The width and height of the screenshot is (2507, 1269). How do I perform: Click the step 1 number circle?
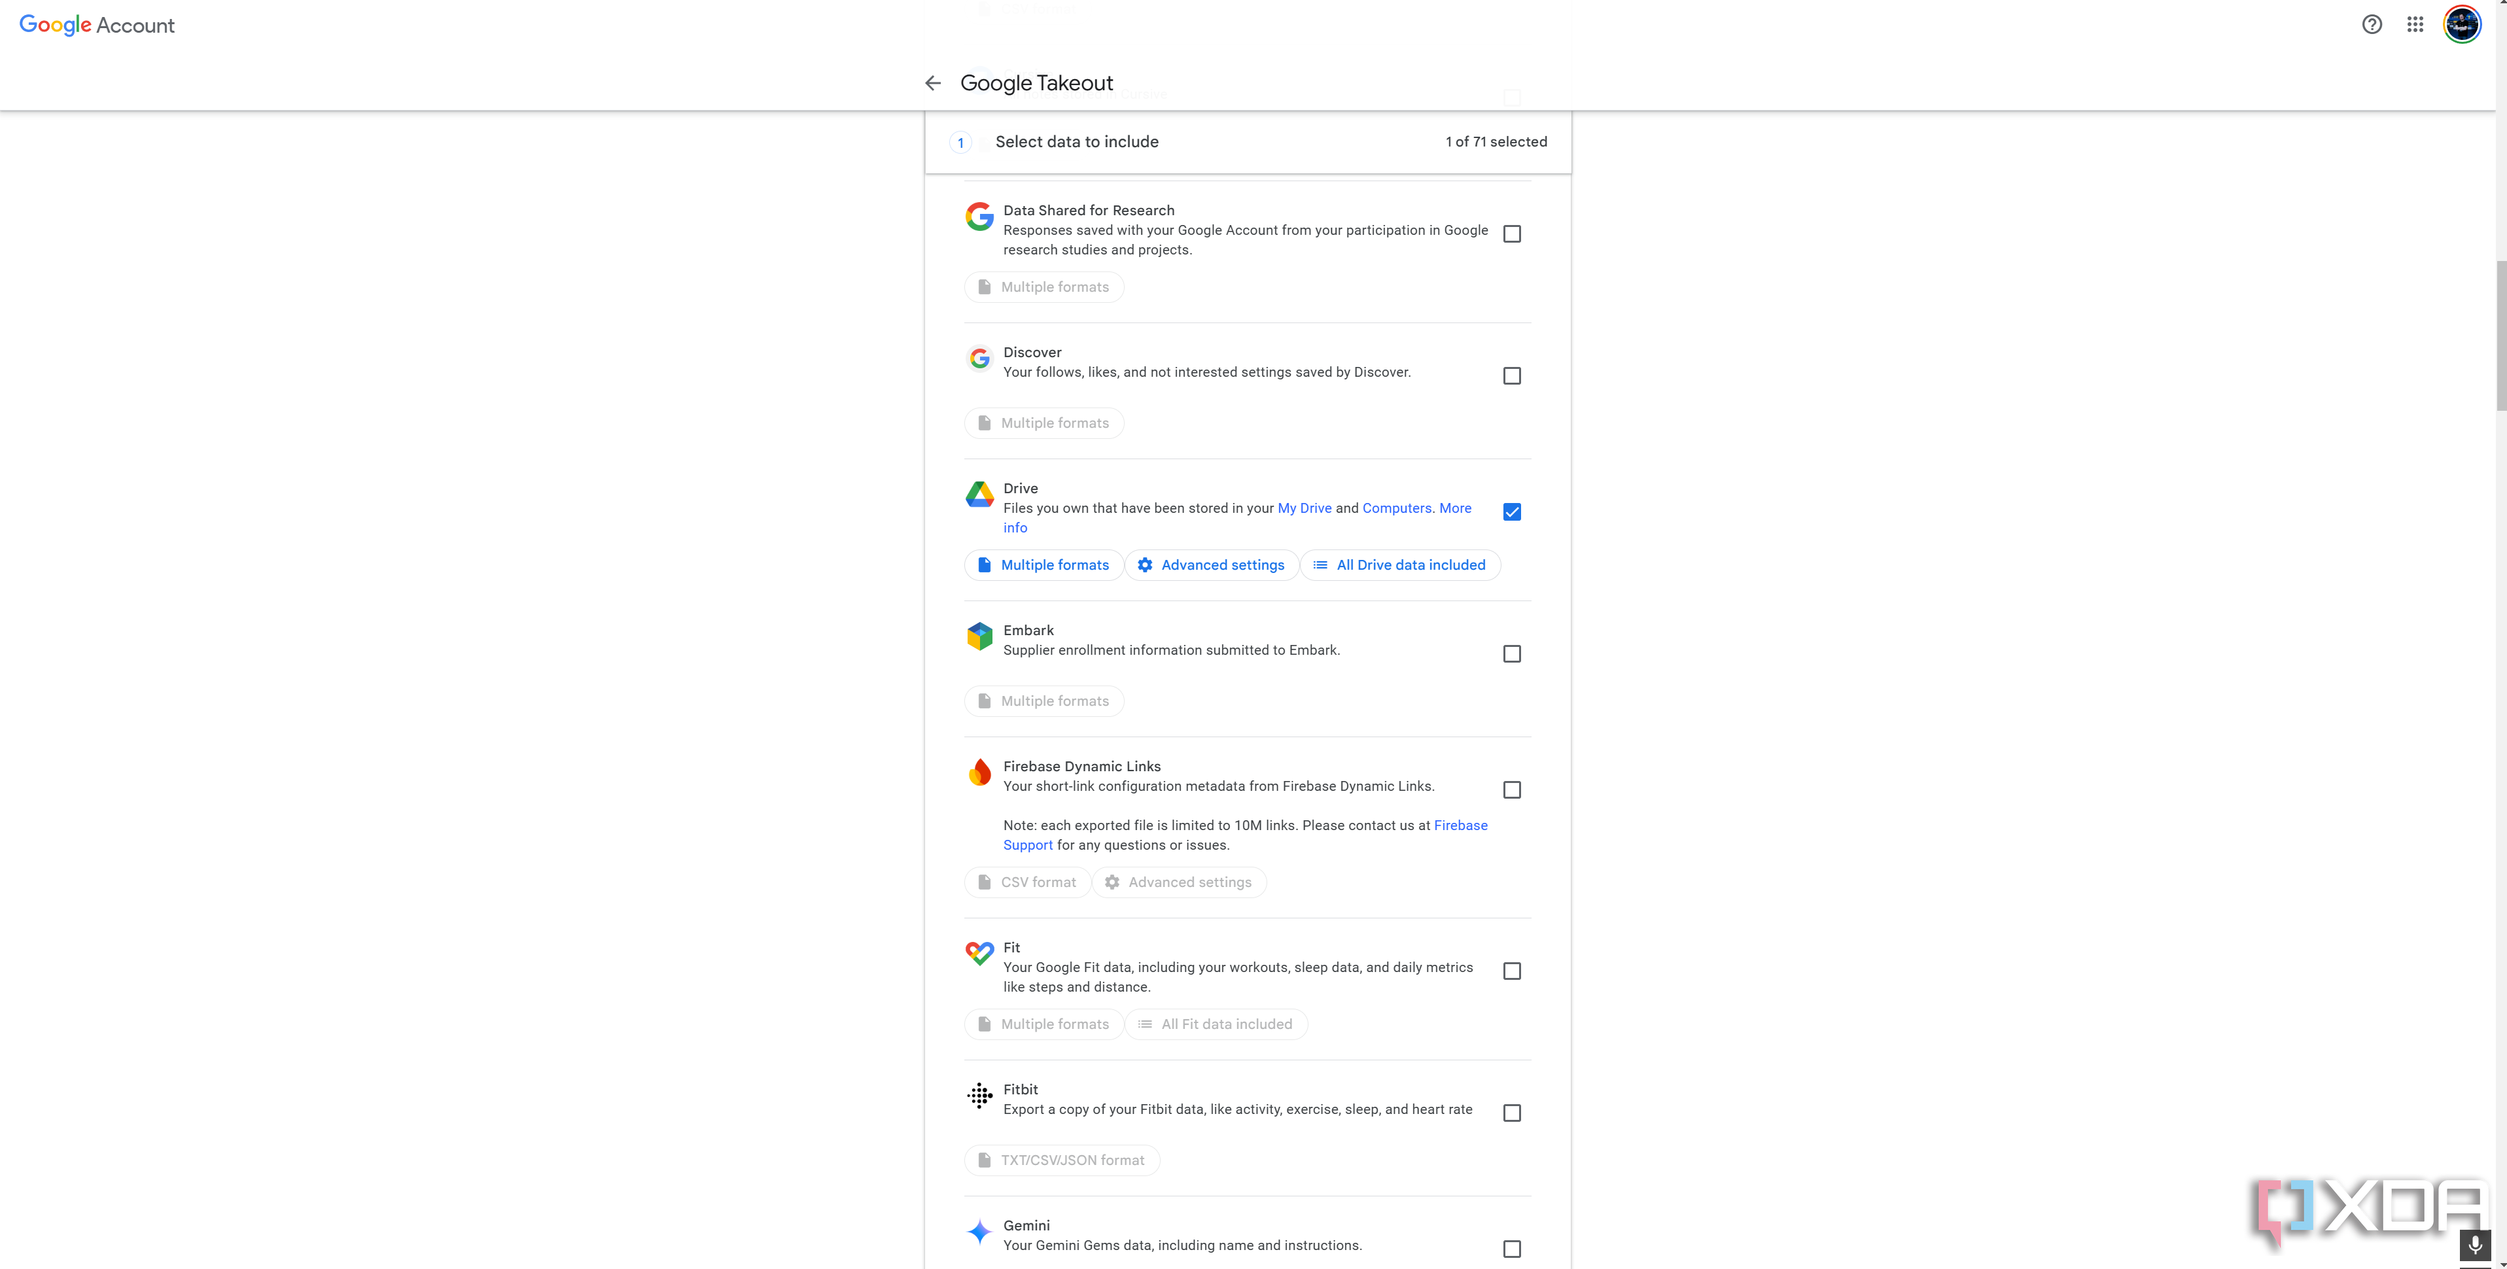960,143
